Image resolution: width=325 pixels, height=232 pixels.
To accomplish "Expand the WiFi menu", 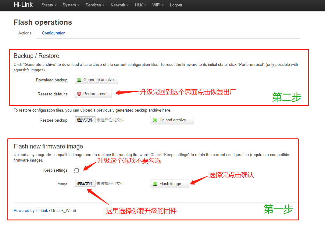I will pos(158,5).
